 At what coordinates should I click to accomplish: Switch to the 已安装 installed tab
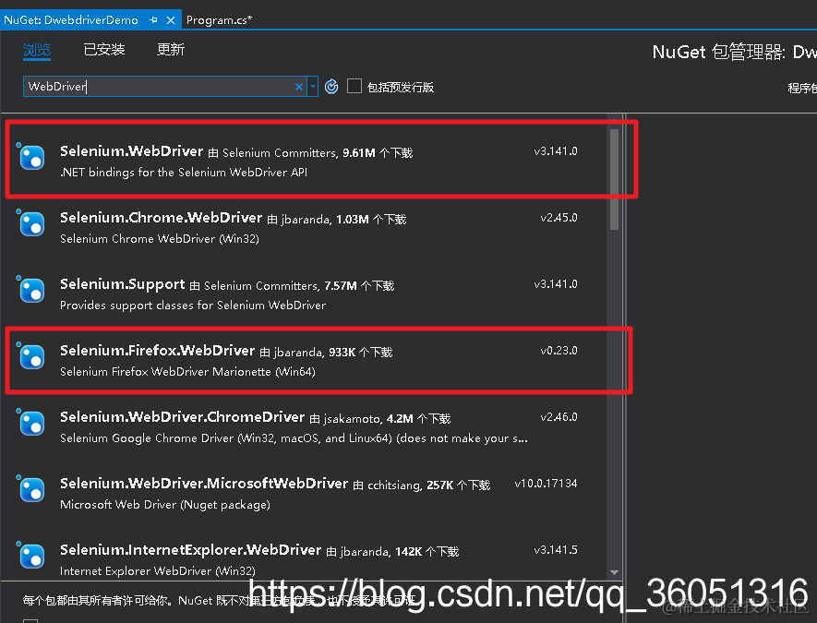[x=104, y=50]
